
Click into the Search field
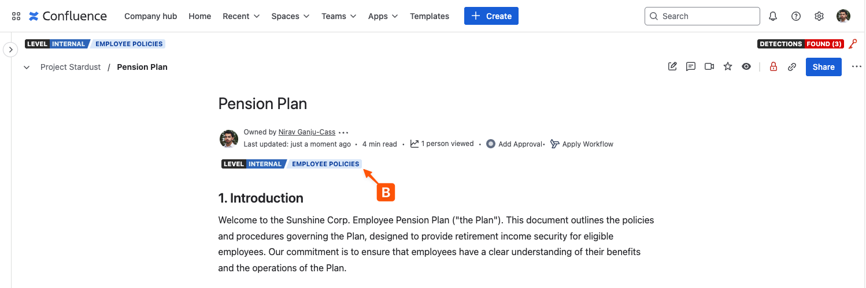702,16
